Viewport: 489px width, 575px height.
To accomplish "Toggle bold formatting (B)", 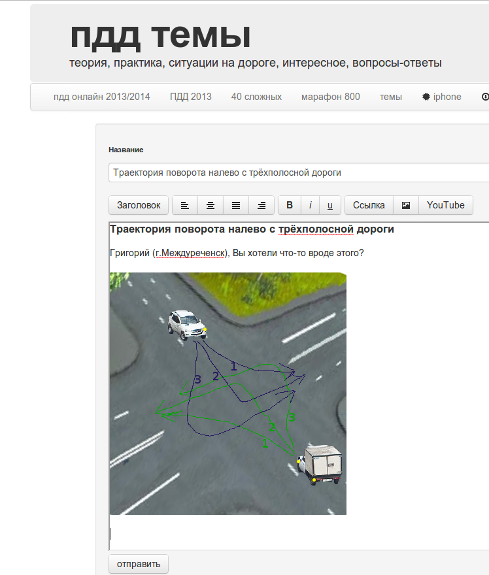I will [x=290, y=205].
